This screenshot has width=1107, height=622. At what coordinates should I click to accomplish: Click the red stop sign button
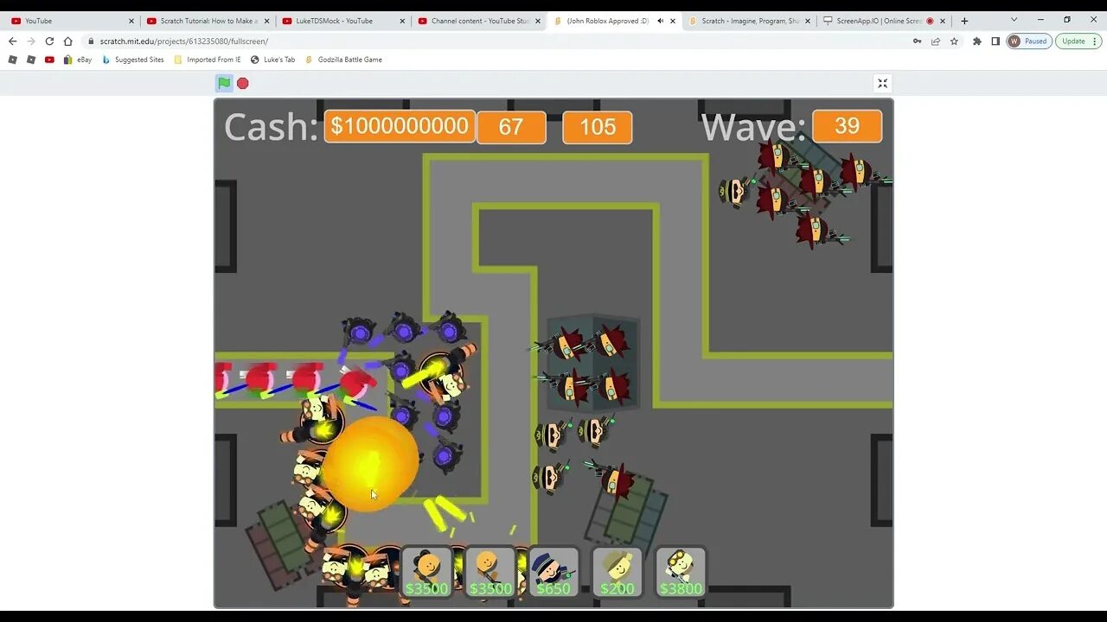[x=243, y=83]
